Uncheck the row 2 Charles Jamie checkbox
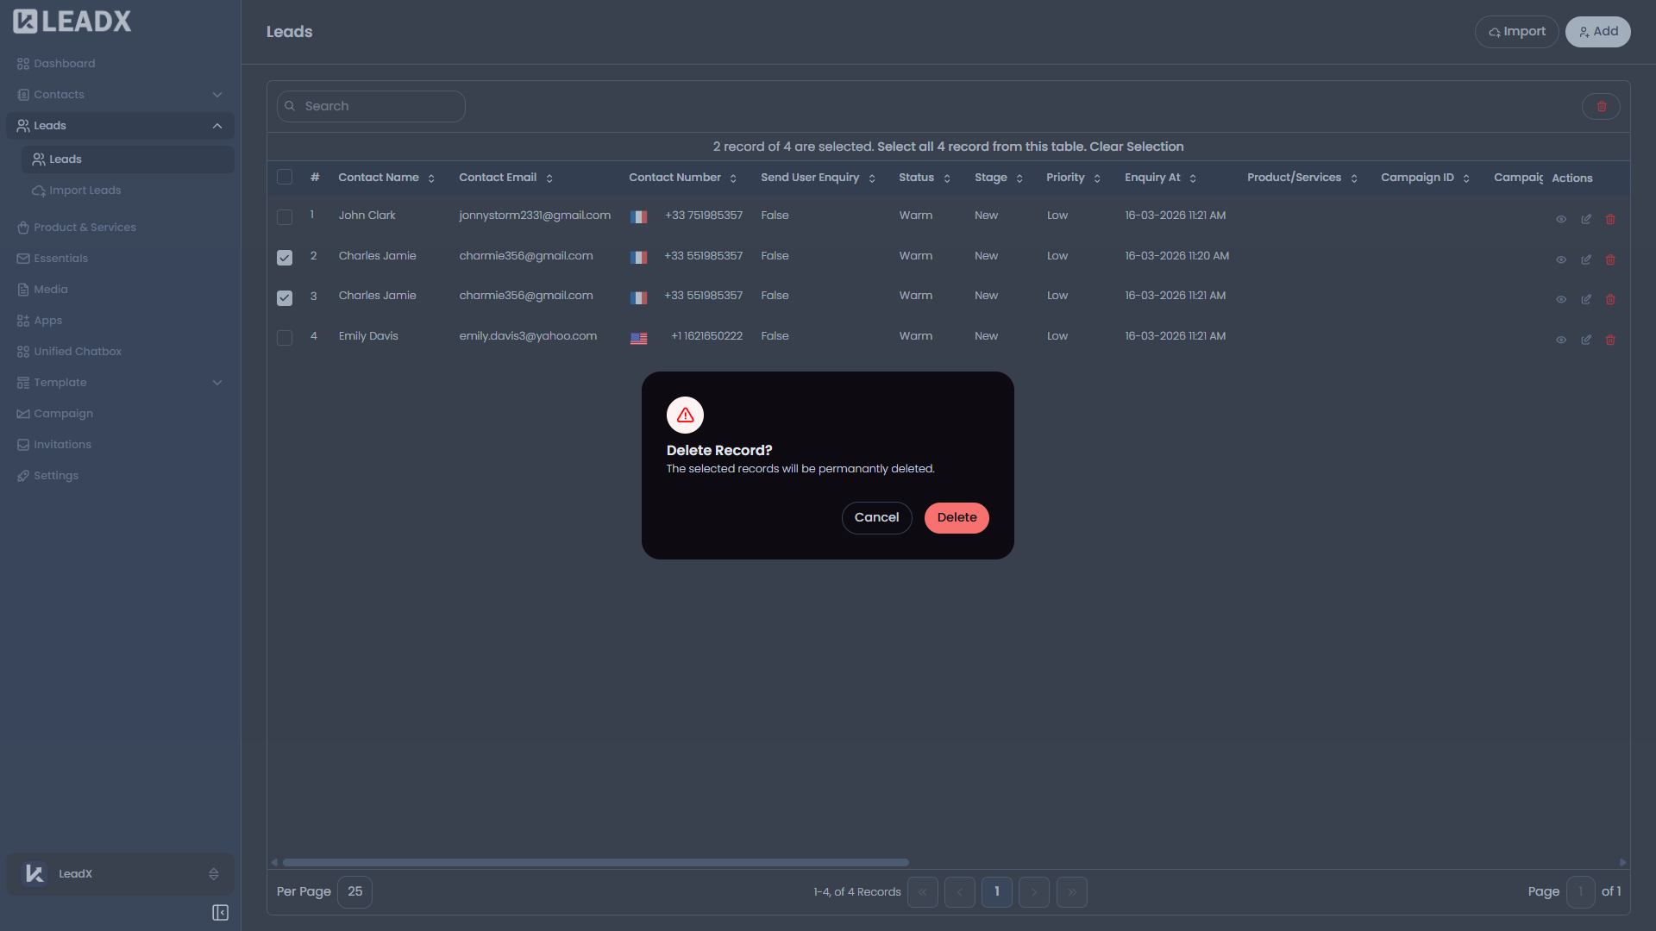 point(285,258)
